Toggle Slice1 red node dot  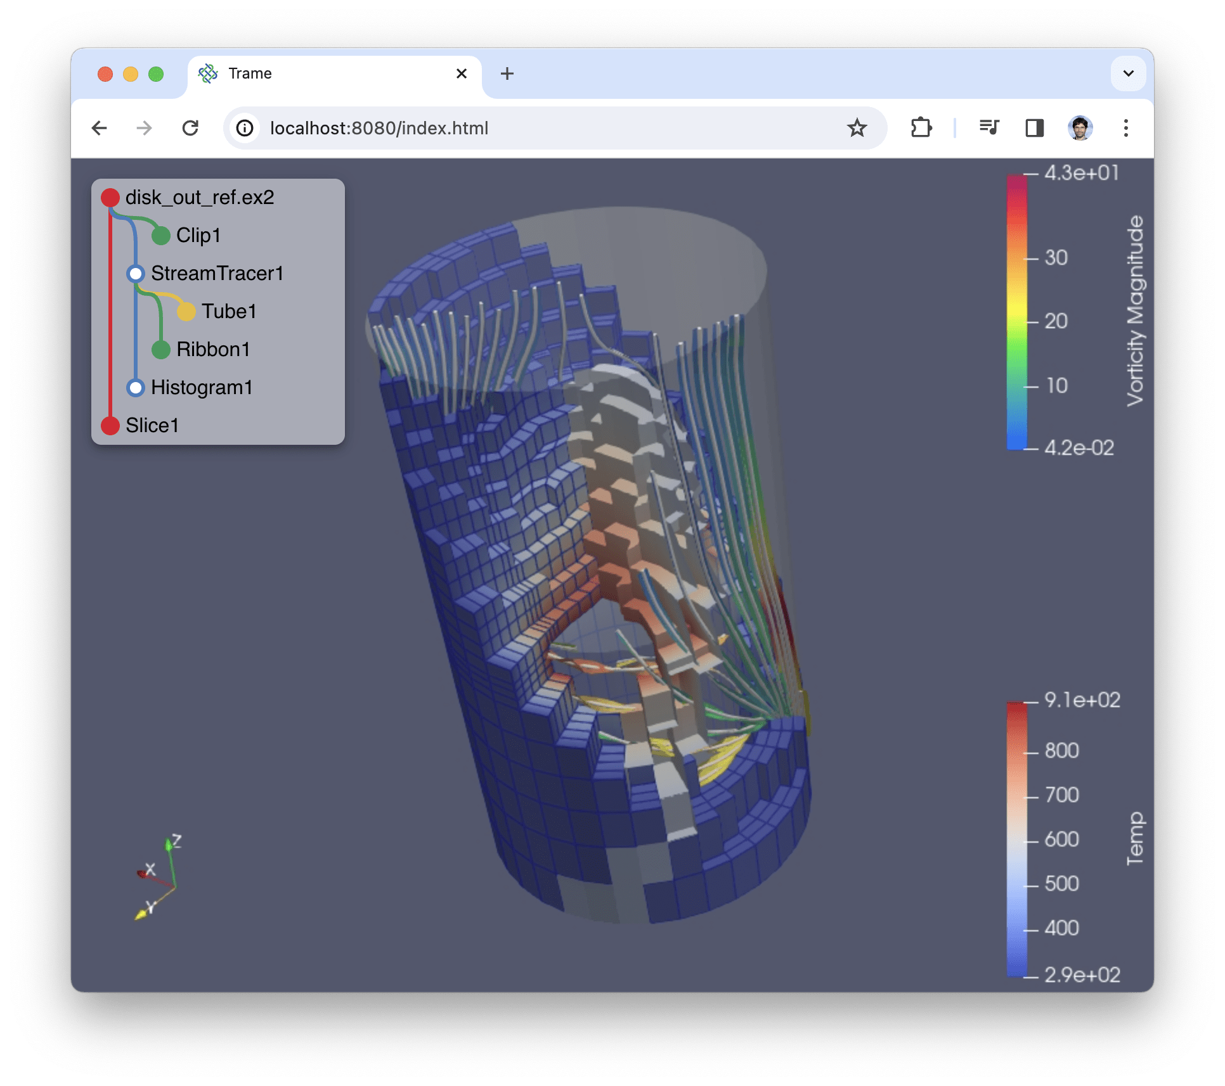[x=110, y=426]
